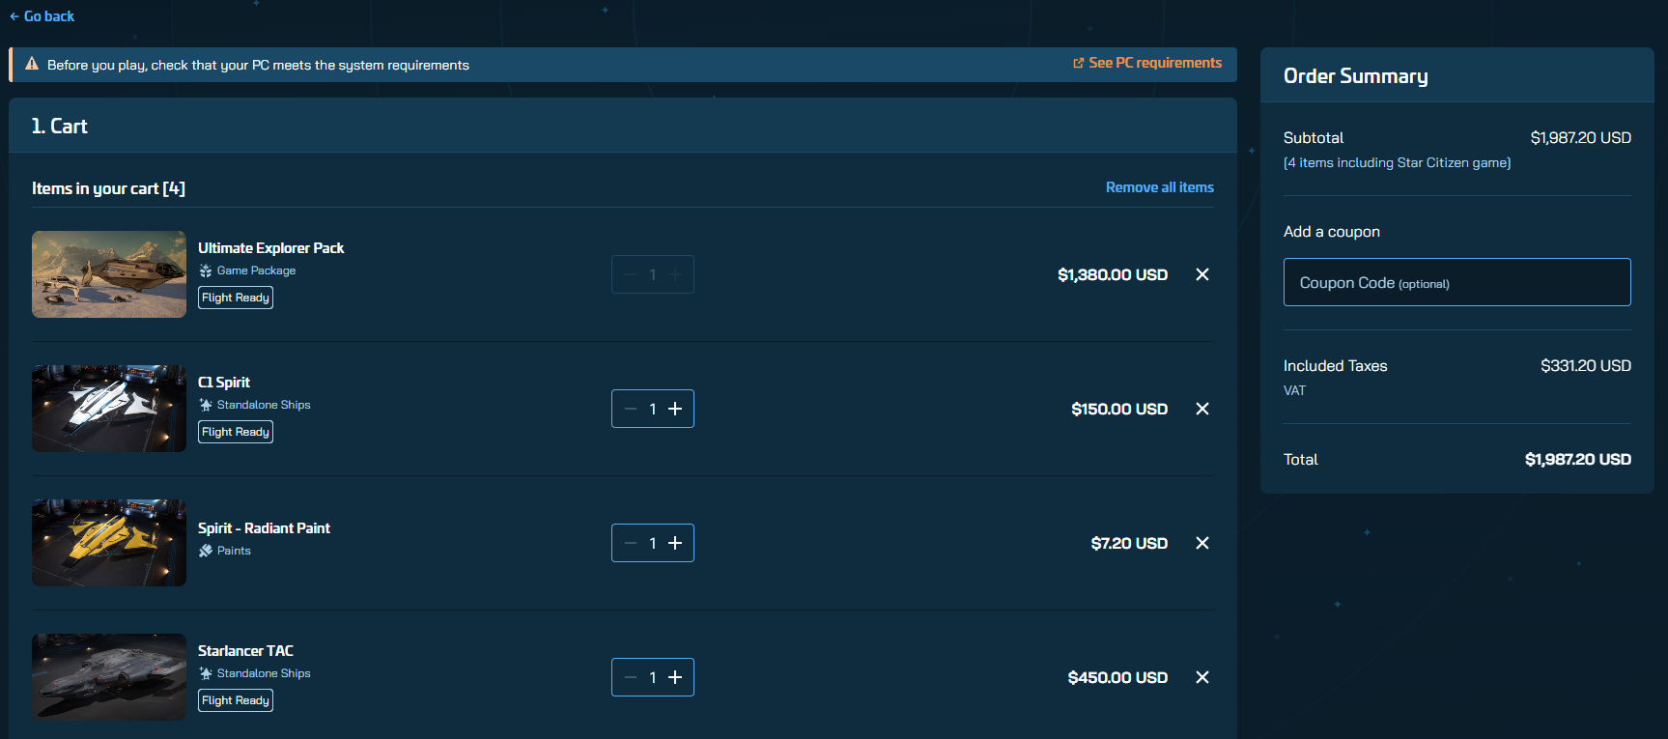Click Standalone Ships label under Starlancer TAC

(264, 673)
